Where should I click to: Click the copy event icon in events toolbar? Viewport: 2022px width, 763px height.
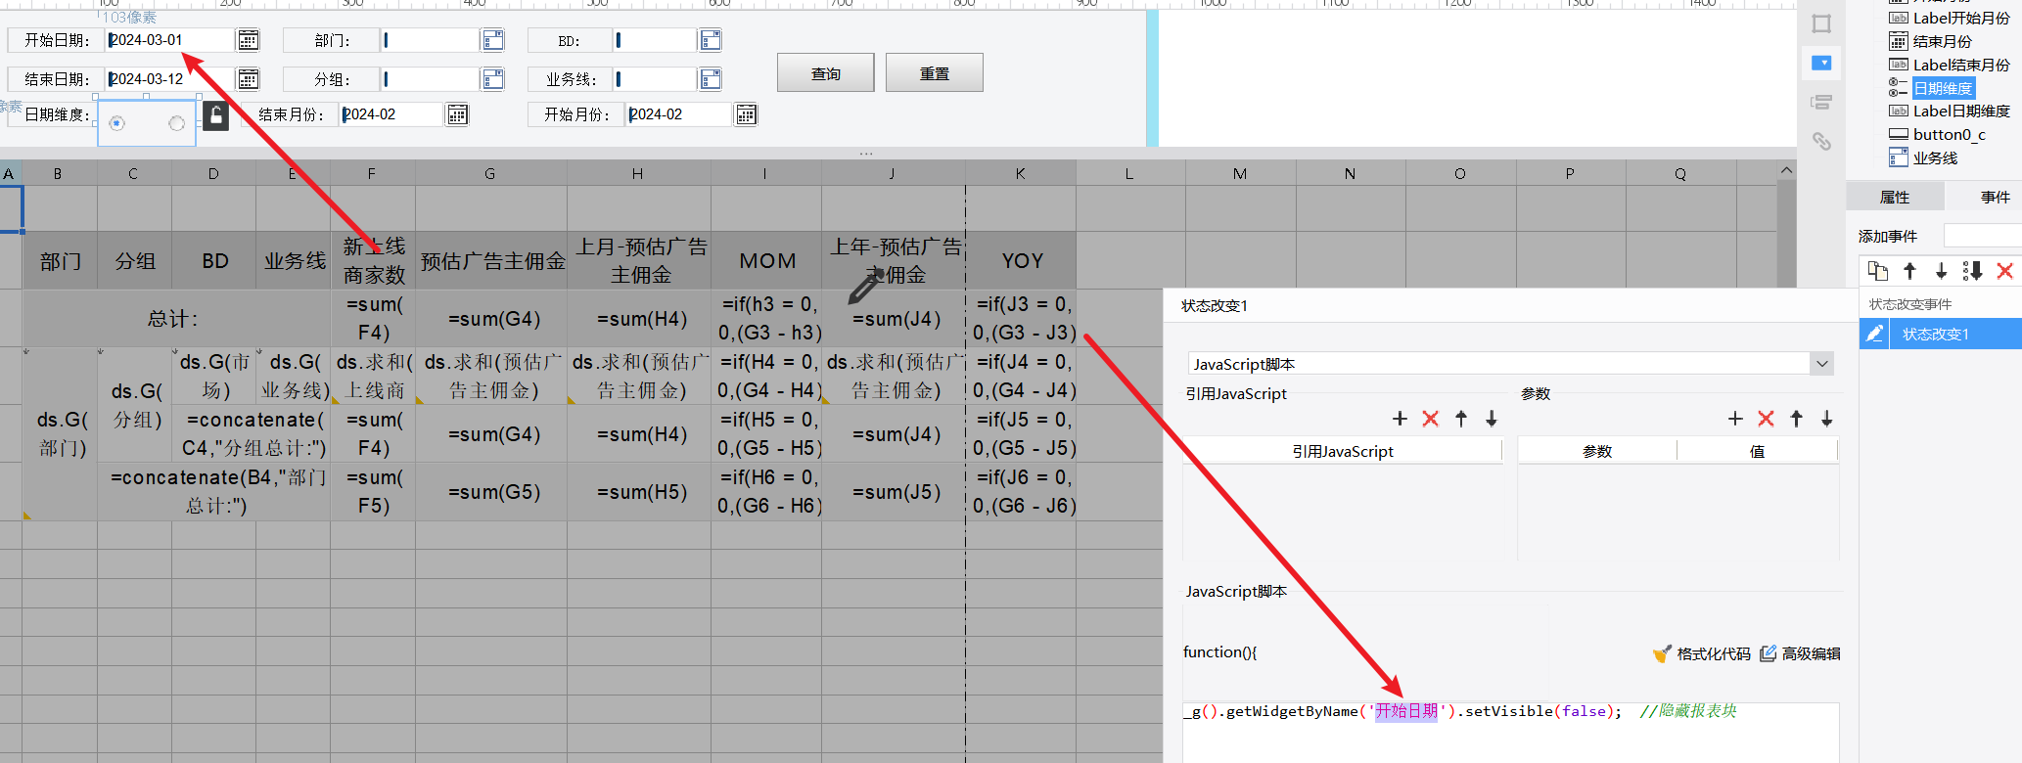[1877, 271]
